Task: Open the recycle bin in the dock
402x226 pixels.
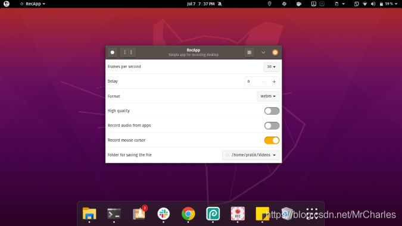Action: click(287, 214)
